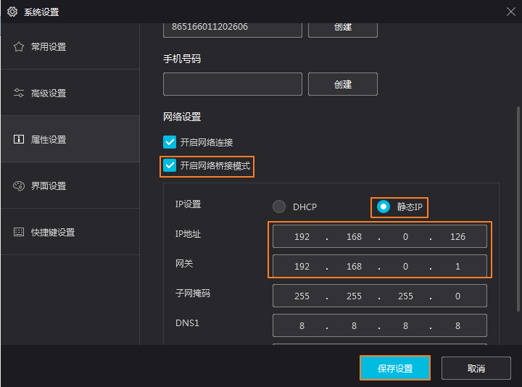Click last octet 126 of IP地址

click(457, 236)
